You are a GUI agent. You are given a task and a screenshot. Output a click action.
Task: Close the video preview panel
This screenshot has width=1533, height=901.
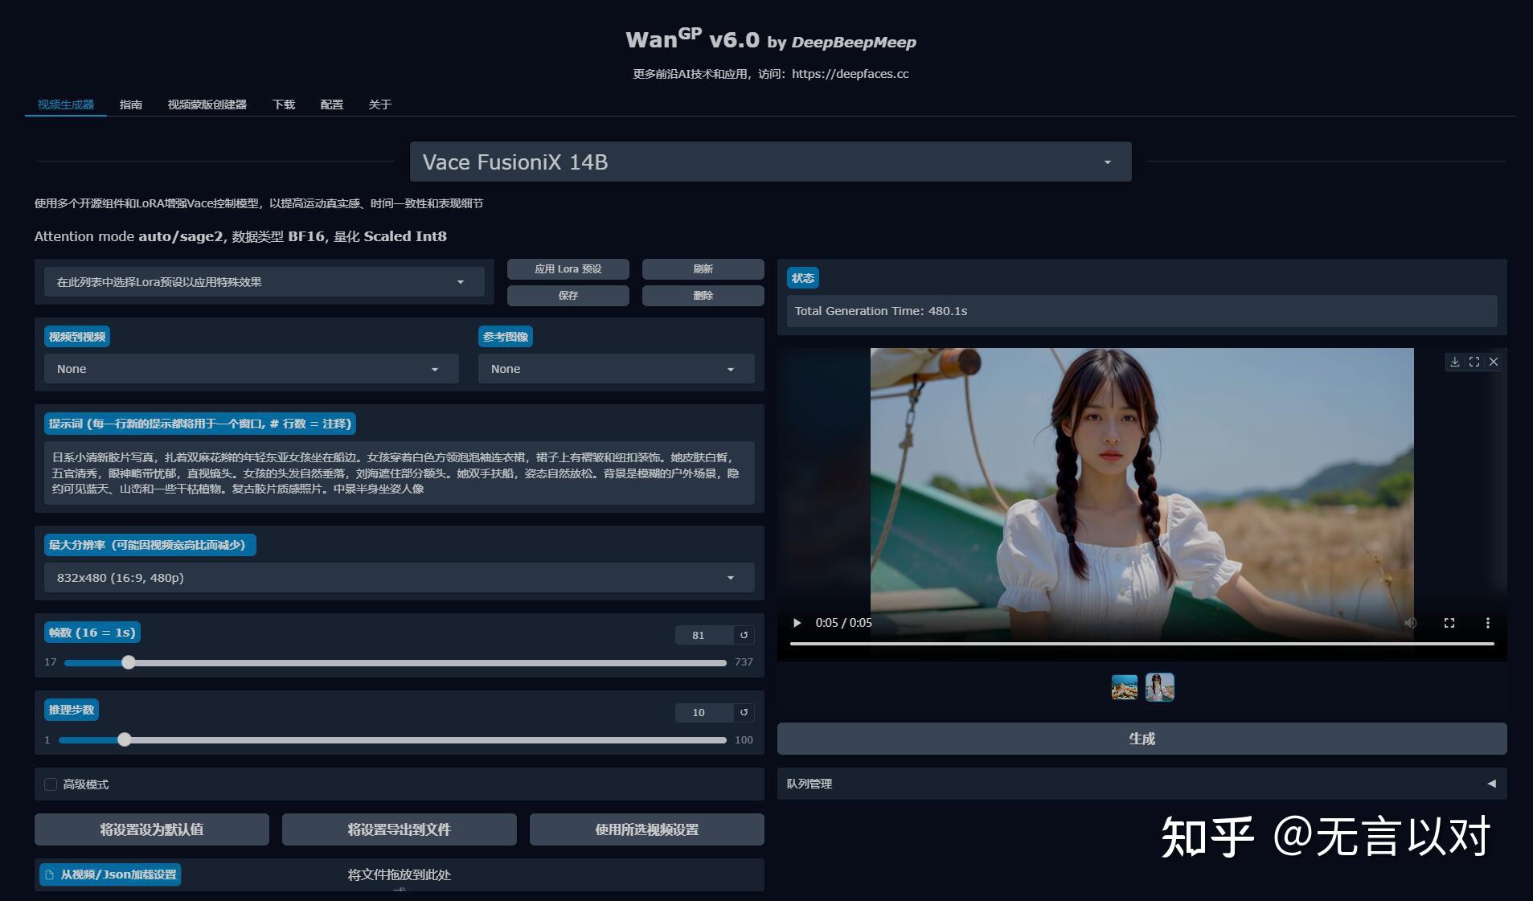1494,362
